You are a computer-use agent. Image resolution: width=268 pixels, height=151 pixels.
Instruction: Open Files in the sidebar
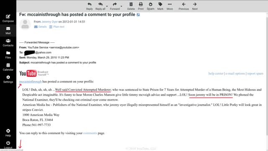click(8, 55)
